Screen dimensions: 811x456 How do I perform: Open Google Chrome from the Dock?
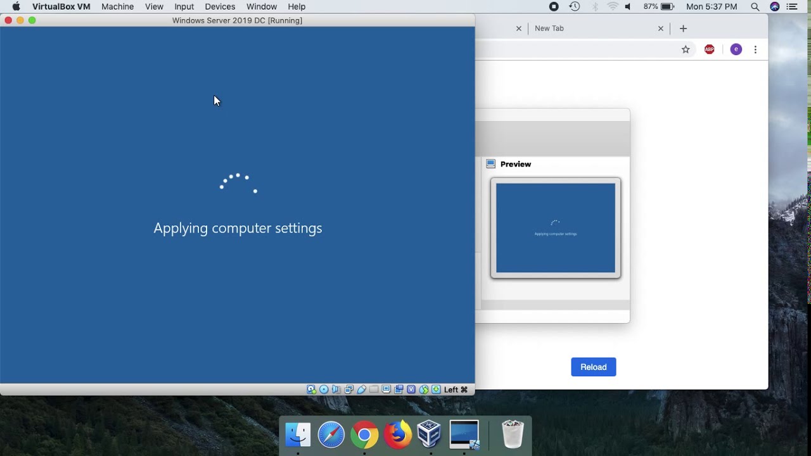pos(364,434)
